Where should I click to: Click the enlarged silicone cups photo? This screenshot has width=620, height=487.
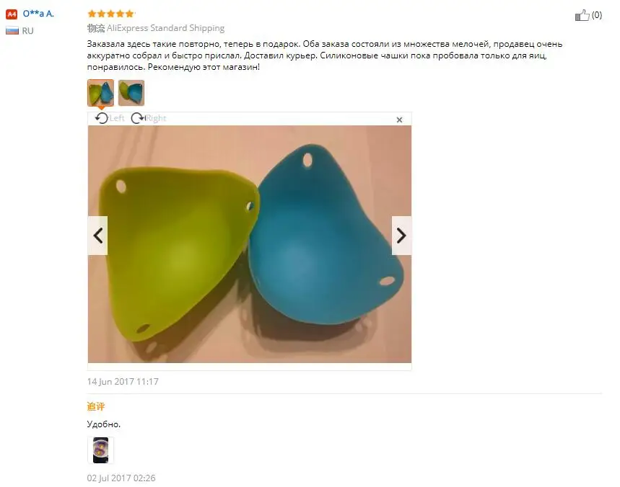coord(250,244)
